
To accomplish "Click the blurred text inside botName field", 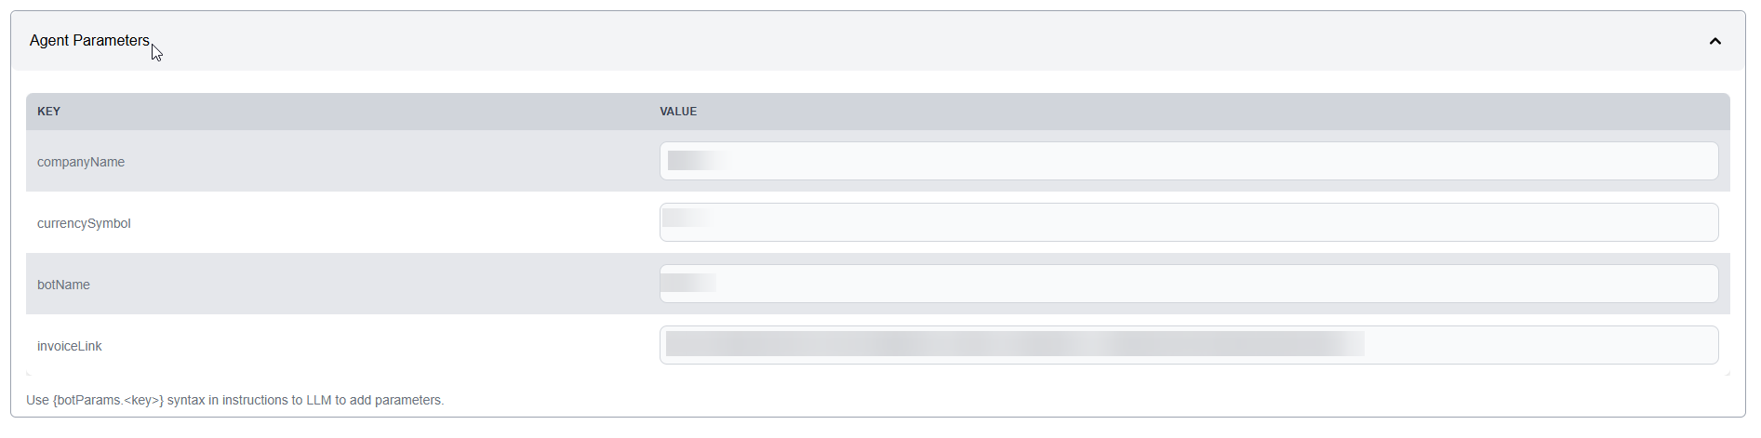I will (688, 282).
